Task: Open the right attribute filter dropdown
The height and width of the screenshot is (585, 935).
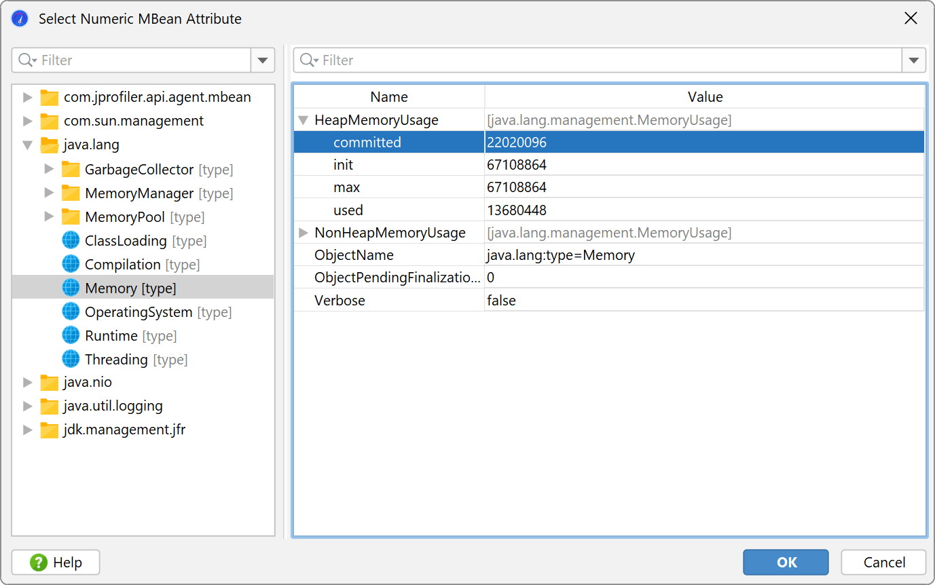Action: [913, 60]
